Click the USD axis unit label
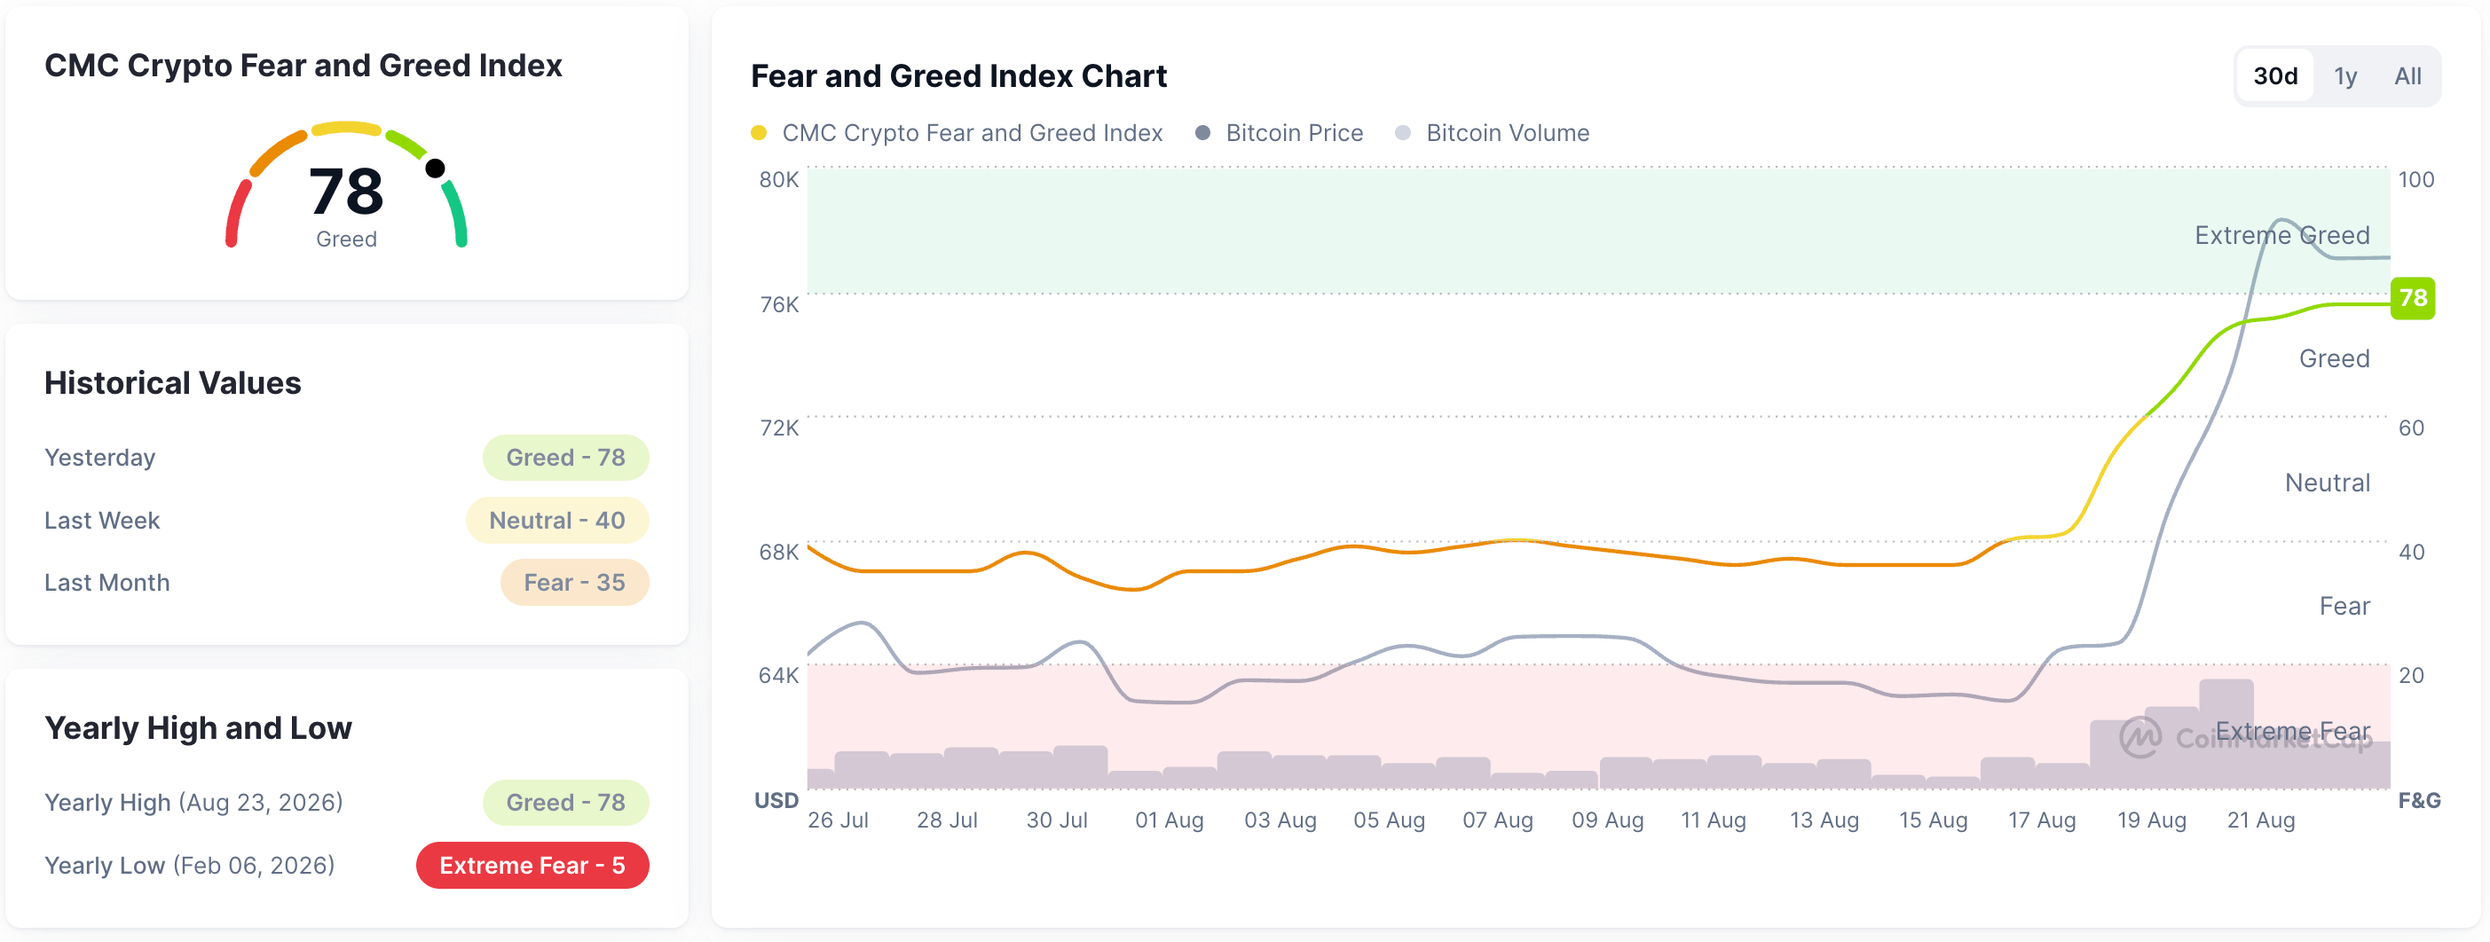Viewport: 2490px width, 942px height. pyautogui.click(x=776, y=800)
